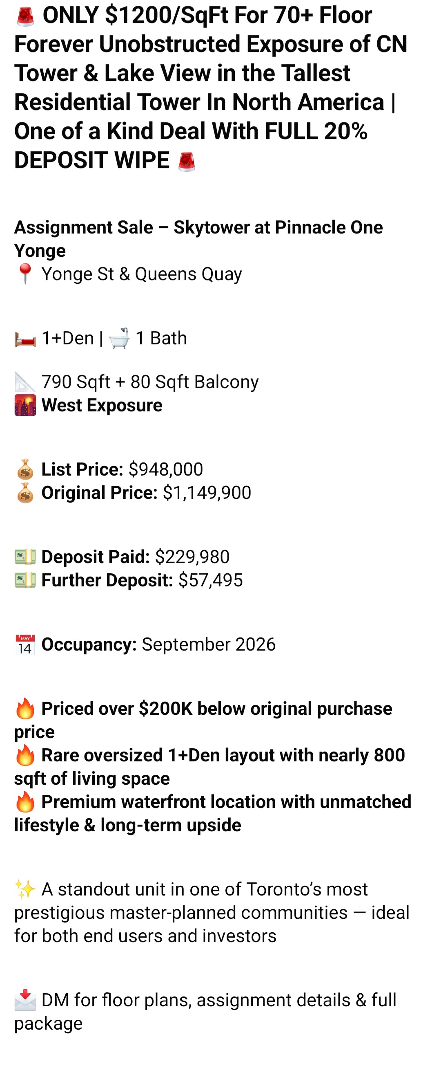Click the money bag emoji beside Original Price

pos(25,493)
